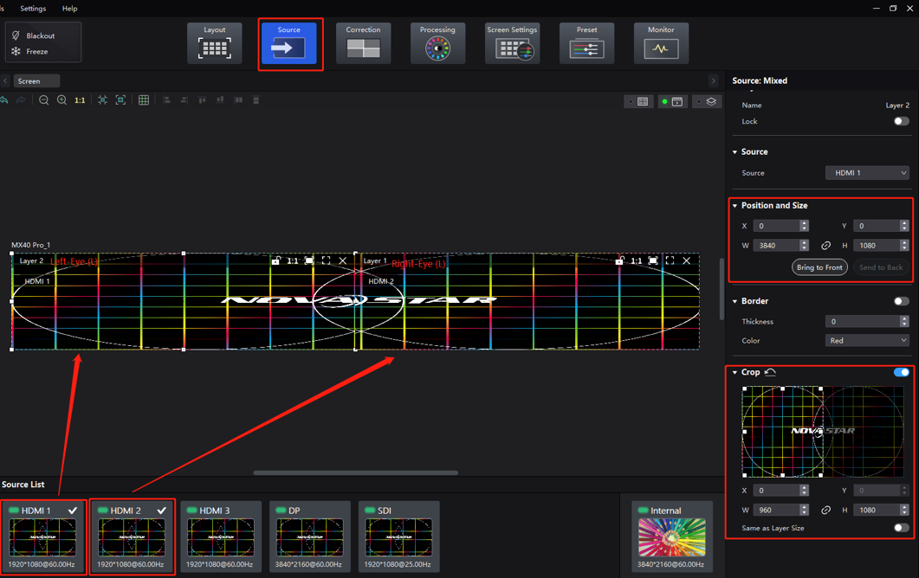This screenshot has width=919, height=578.
Task: Toggle the layer size aspect ratio link
Action: tap(825, 246)
